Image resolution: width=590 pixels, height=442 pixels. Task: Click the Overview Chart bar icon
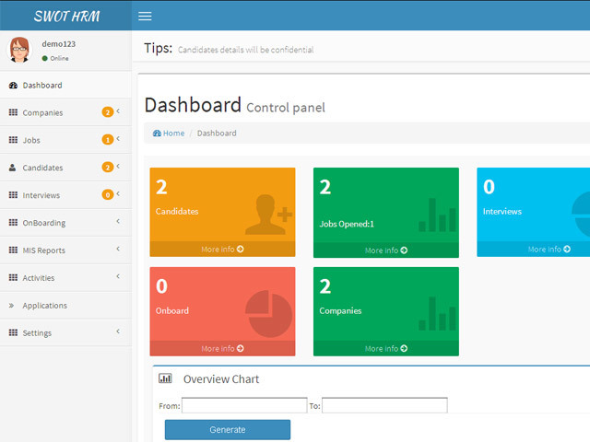click(165, 378)
